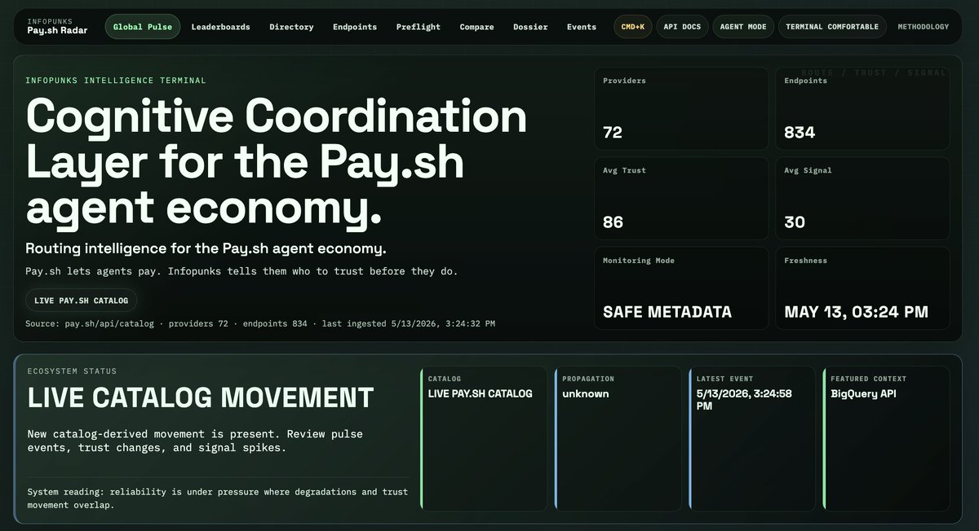This screenshot has height=531, width=979.
Task: Open the FEATURED CONTEXT BigQuery API card
Action: coord(886,439)
